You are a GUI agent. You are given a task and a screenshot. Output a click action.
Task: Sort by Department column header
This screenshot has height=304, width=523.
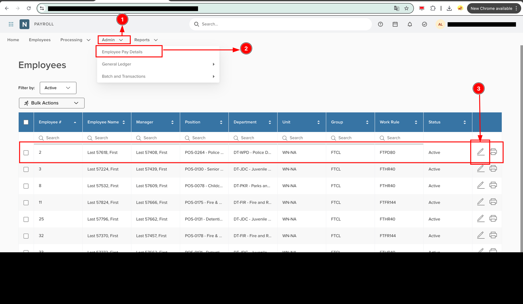tap(253, 122)
